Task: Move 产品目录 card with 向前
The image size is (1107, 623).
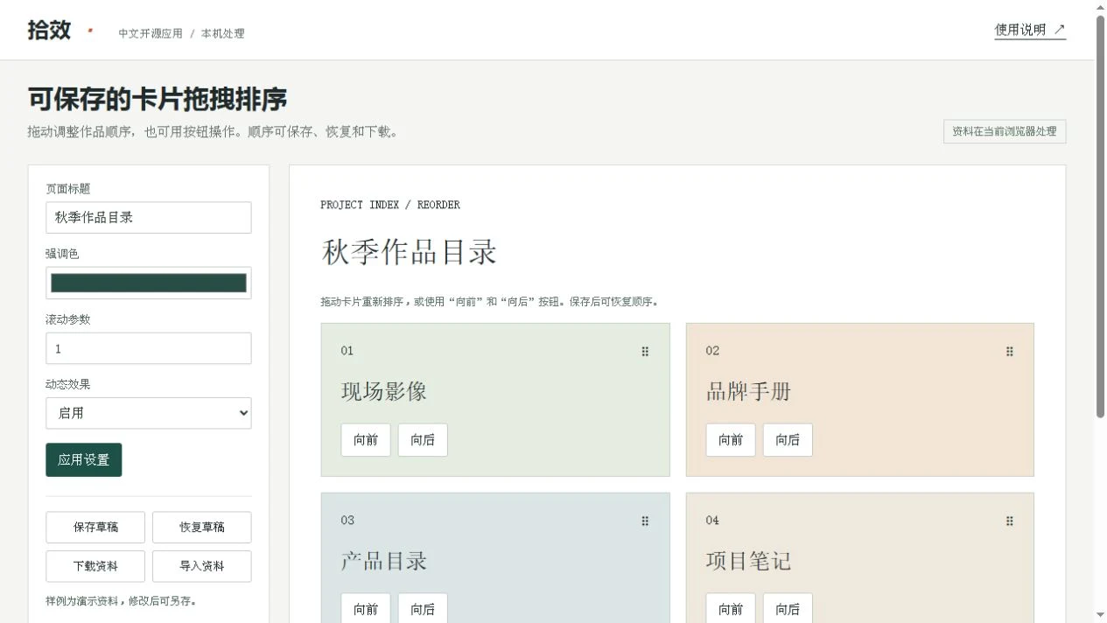Action: [366, 609]
